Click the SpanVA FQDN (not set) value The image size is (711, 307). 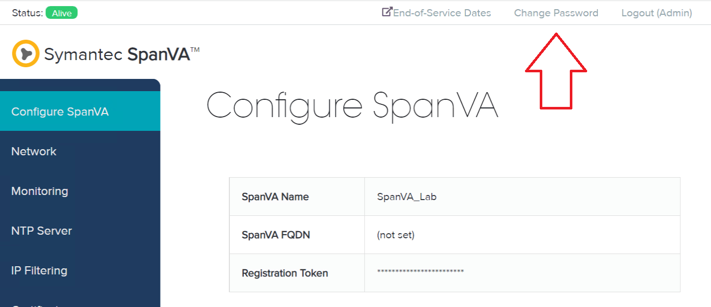396,235
